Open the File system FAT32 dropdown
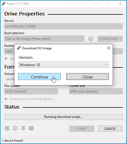 tap(31, 91)
